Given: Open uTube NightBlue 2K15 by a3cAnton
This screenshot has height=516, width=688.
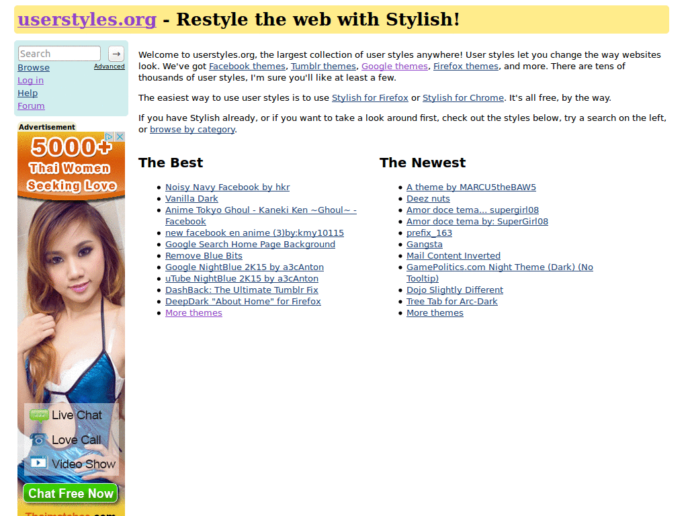Looking at the screenshot, I should pyautogui.click(x=242, y=279).
